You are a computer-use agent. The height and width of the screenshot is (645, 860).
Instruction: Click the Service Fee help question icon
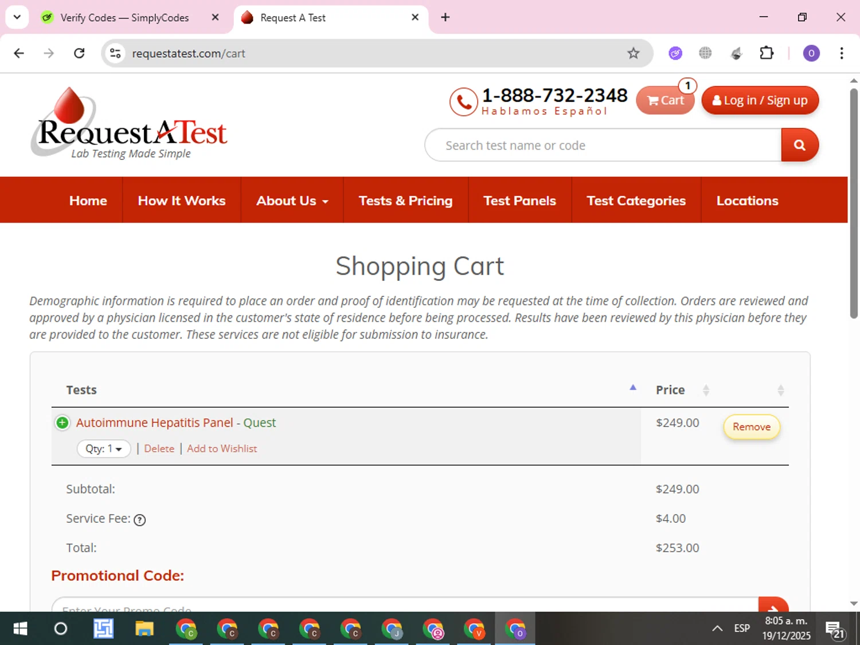(x=139, y=520)
